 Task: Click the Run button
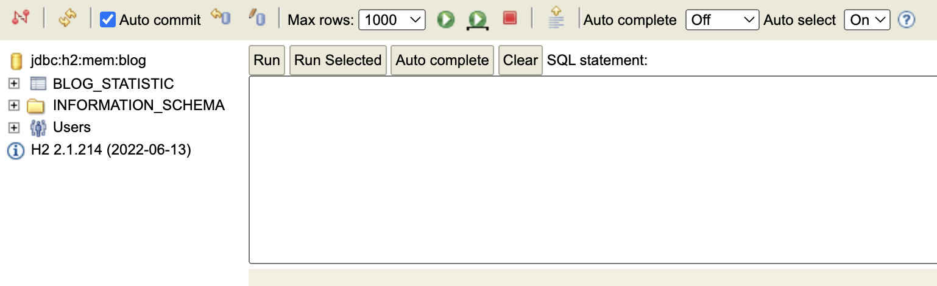(x=267, y=60)
